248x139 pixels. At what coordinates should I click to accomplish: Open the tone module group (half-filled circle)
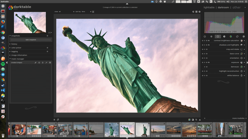[224, 36]
